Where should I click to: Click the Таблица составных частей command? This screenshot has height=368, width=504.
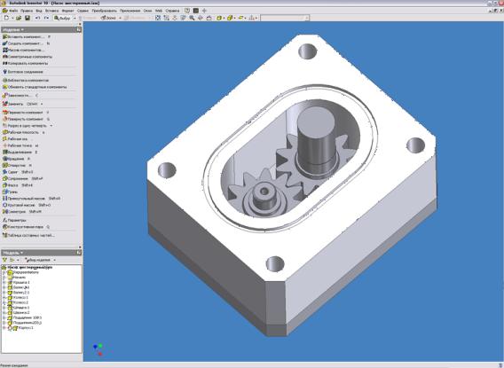click(x=28, y=235)
